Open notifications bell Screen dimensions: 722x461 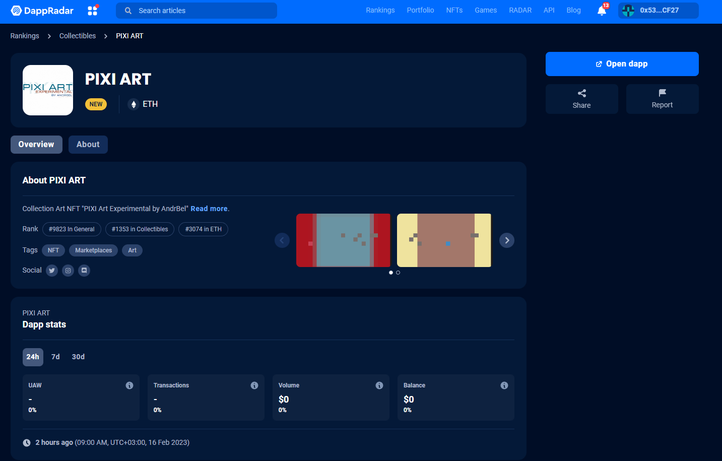pos(601,10)
